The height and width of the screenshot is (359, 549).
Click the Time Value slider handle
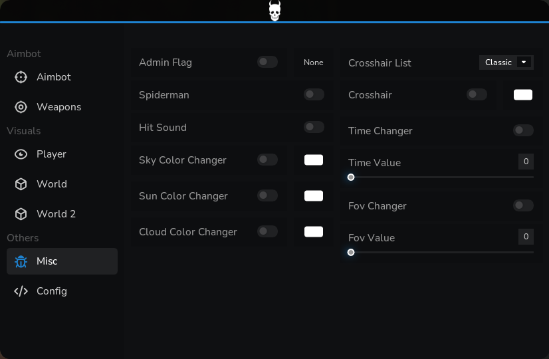pos(351,178)
